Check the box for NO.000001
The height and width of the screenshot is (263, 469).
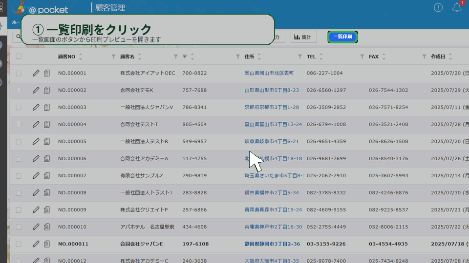tap(19, 73)
